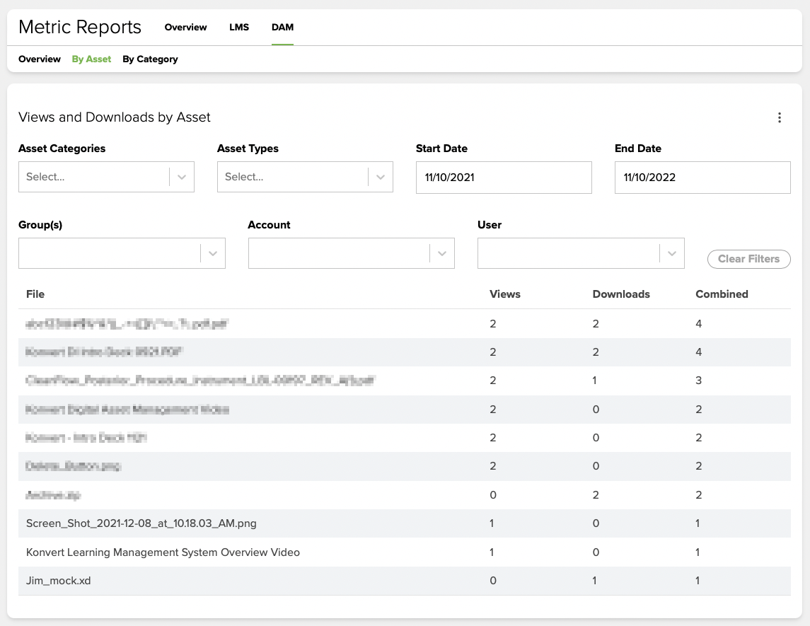810x626 pixels.
Task: Select the Jim_mock.xd file row
Action: point(59,581)
